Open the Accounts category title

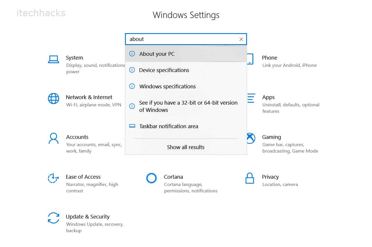click(77, 137)
